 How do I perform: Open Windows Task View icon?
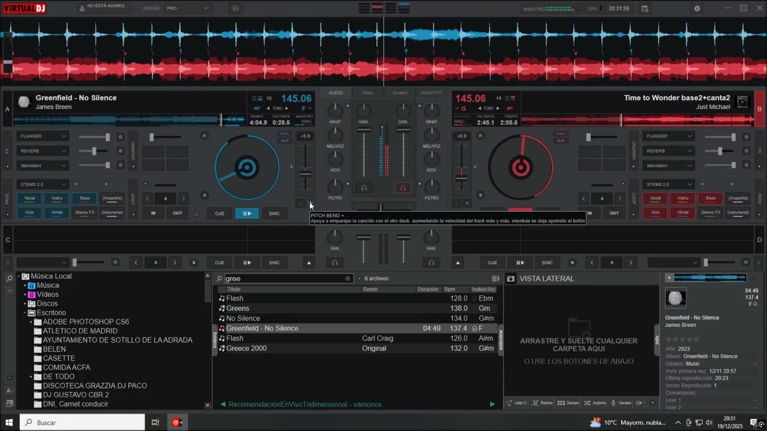pyautogui.click(x=155, y=422)
